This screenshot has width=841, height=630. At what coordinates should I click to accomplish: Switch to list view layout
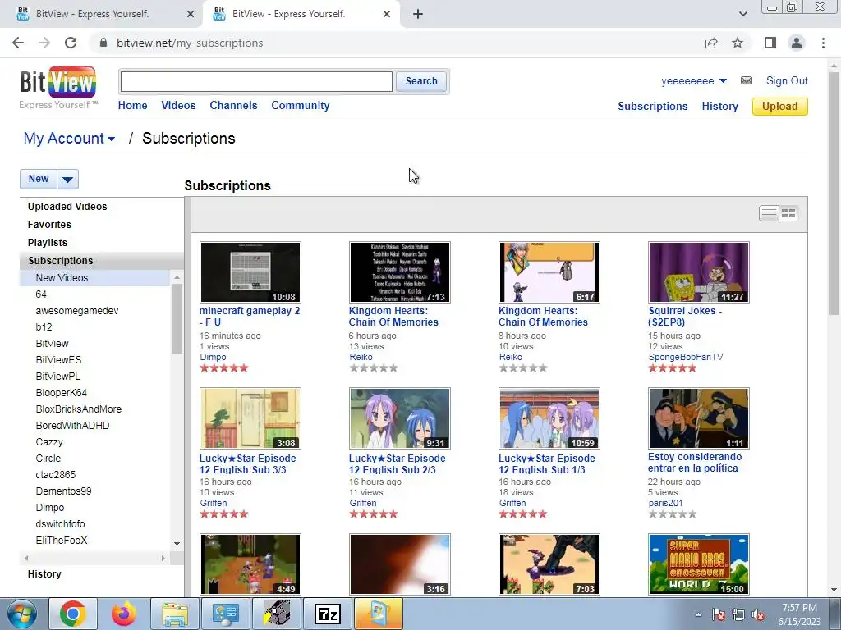(x=769, y=213)
